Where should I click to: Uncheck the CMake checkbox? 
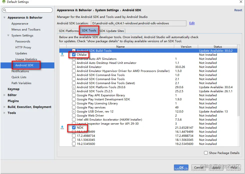[74, 55]
